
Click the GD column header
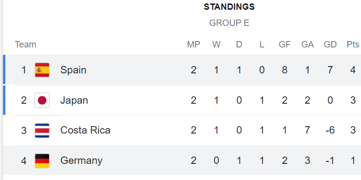[x=330, y=45]
